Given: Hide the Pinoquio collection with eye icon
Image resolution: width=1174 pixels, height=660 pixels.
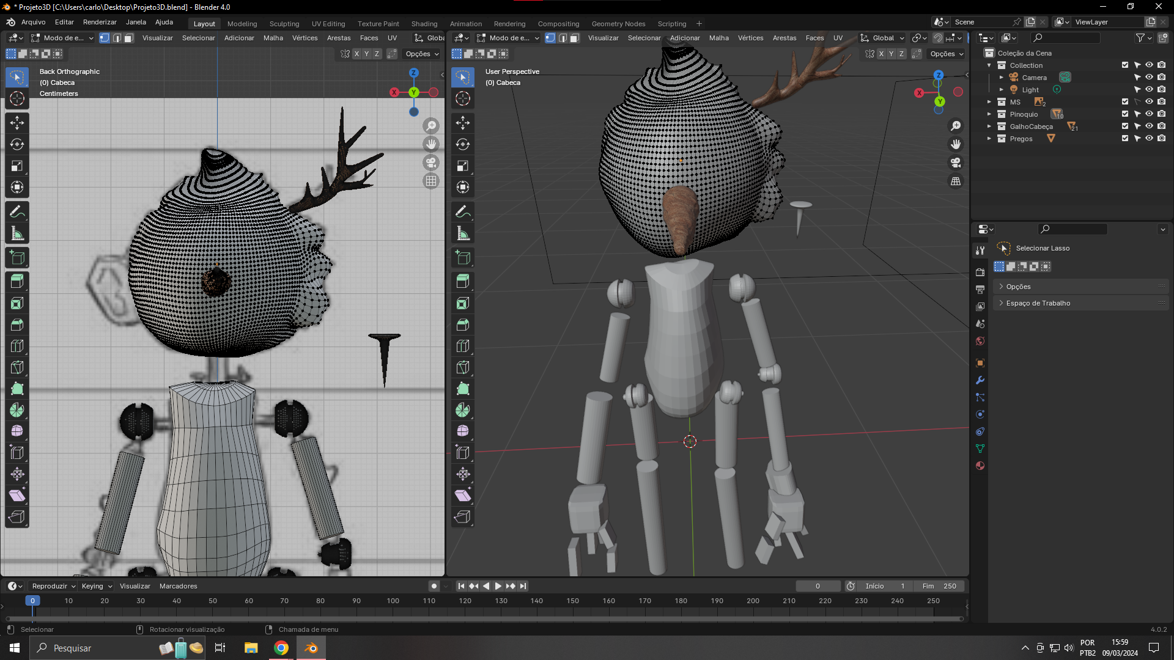Looking at the screenshot, I should click(1149, 114).
